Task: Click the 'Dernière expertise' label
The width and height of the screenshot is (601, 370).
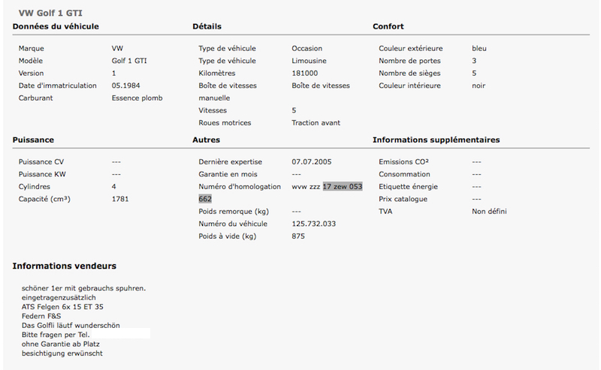Action: 231,162
